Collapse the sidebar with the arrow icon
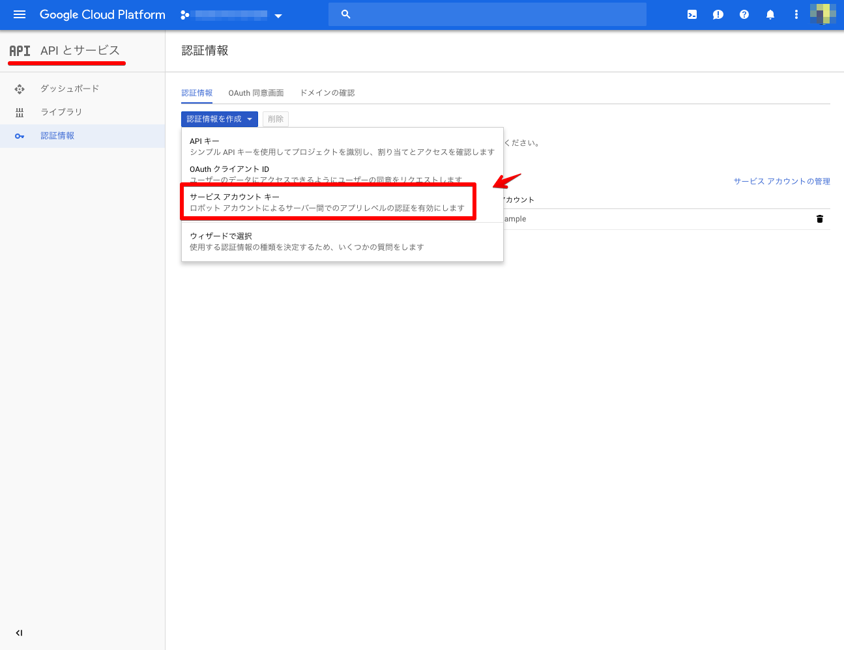Screen dimensions: 844x650 coord(19,632)
